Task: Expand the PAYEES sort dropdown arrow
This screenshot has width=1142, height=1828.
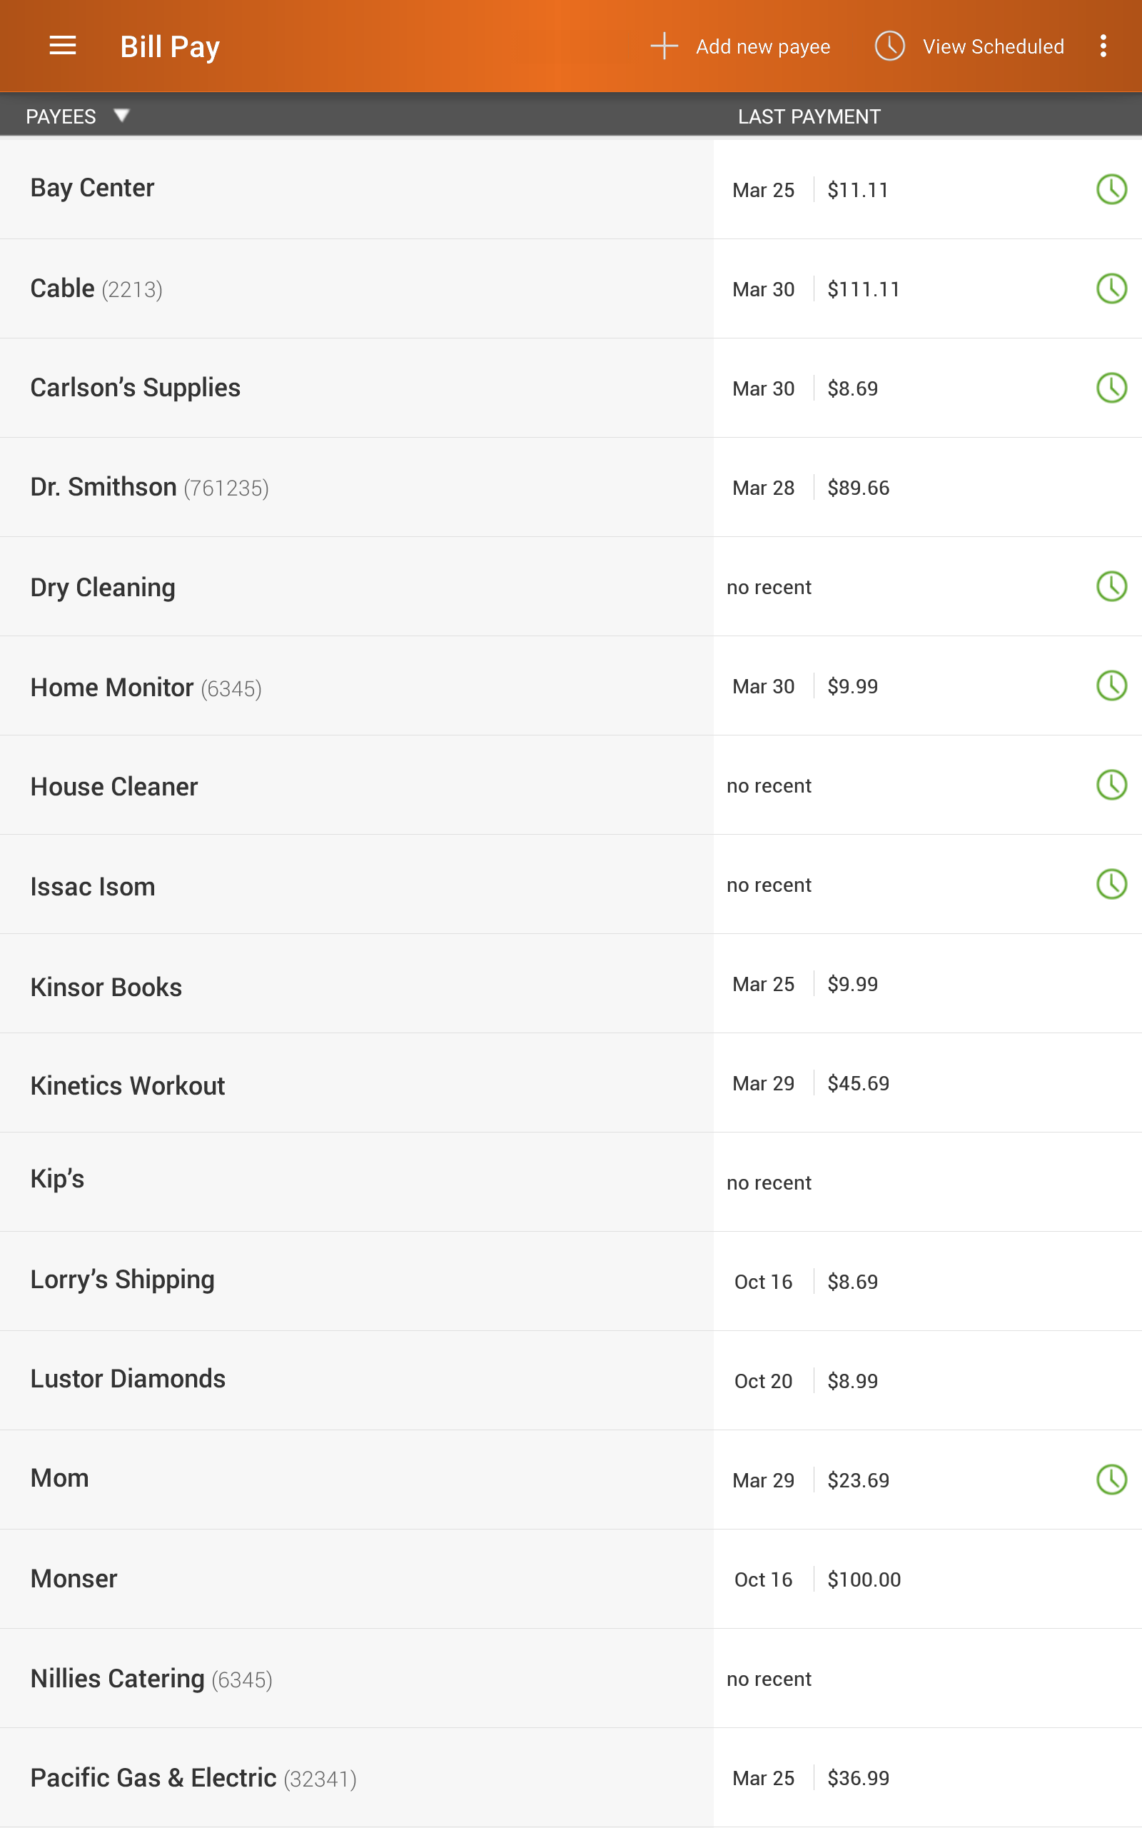Action: [x=121, y=116]
